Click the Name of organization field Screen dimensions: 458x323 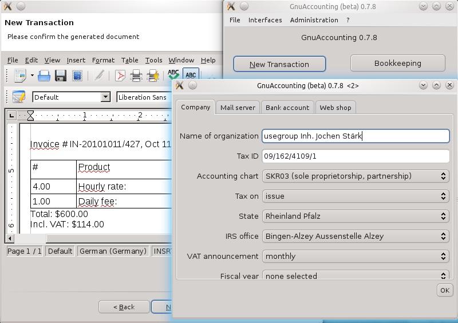(x=356, y=136)
